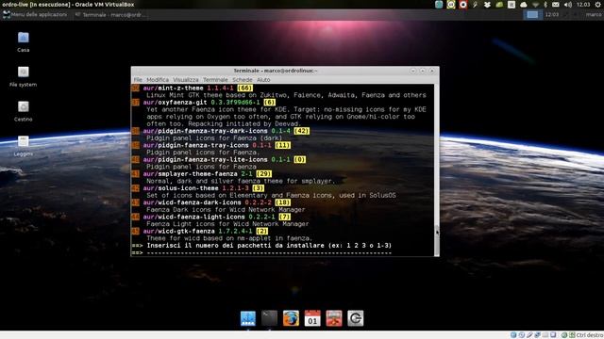Launch the terminal from the dock
The width and height of the screenshot is (604, 339).
(x=269, y=318)
